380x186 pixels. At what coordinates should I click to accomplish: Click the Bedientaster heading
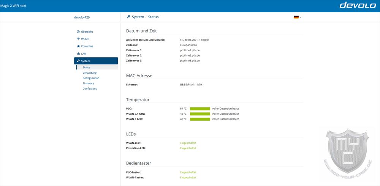pos(139,163)
